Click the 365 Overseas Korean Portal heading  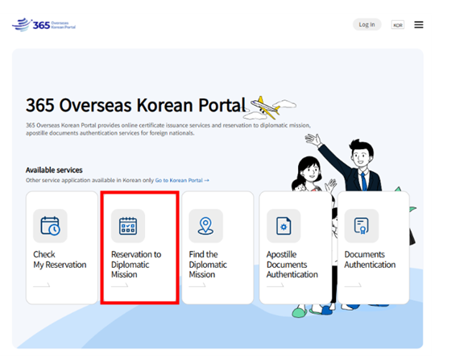(136, 105)
